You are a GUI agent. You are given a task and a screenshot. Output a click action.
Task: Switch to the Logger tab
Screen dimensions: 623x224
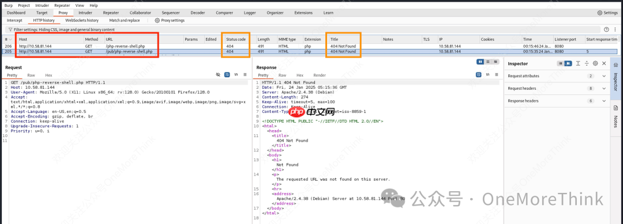point(250,13)
